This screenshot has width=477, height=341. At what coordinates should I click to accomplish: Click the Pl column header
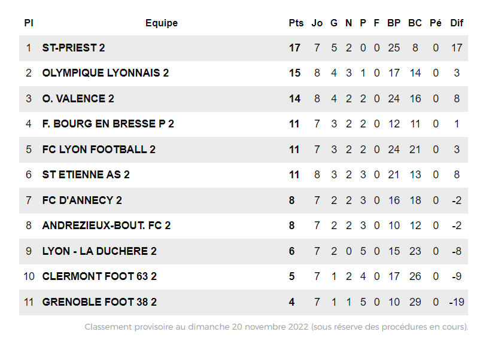coord(28,23)
